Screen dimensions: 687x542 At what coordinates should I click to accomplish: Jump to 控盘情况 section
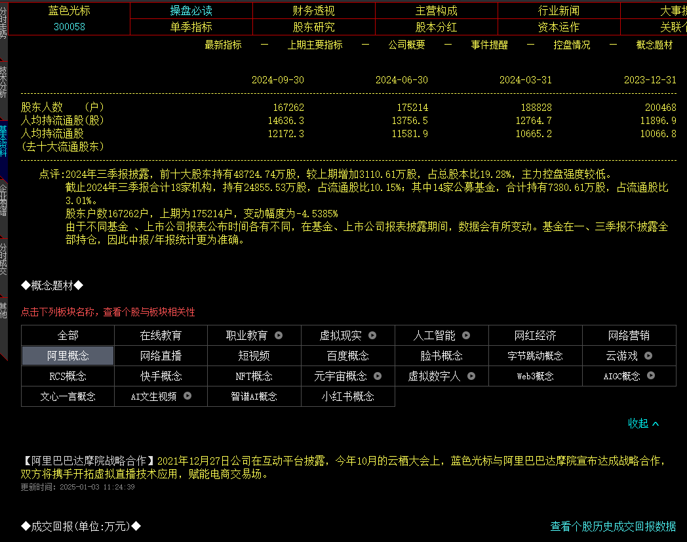point(572,45)
